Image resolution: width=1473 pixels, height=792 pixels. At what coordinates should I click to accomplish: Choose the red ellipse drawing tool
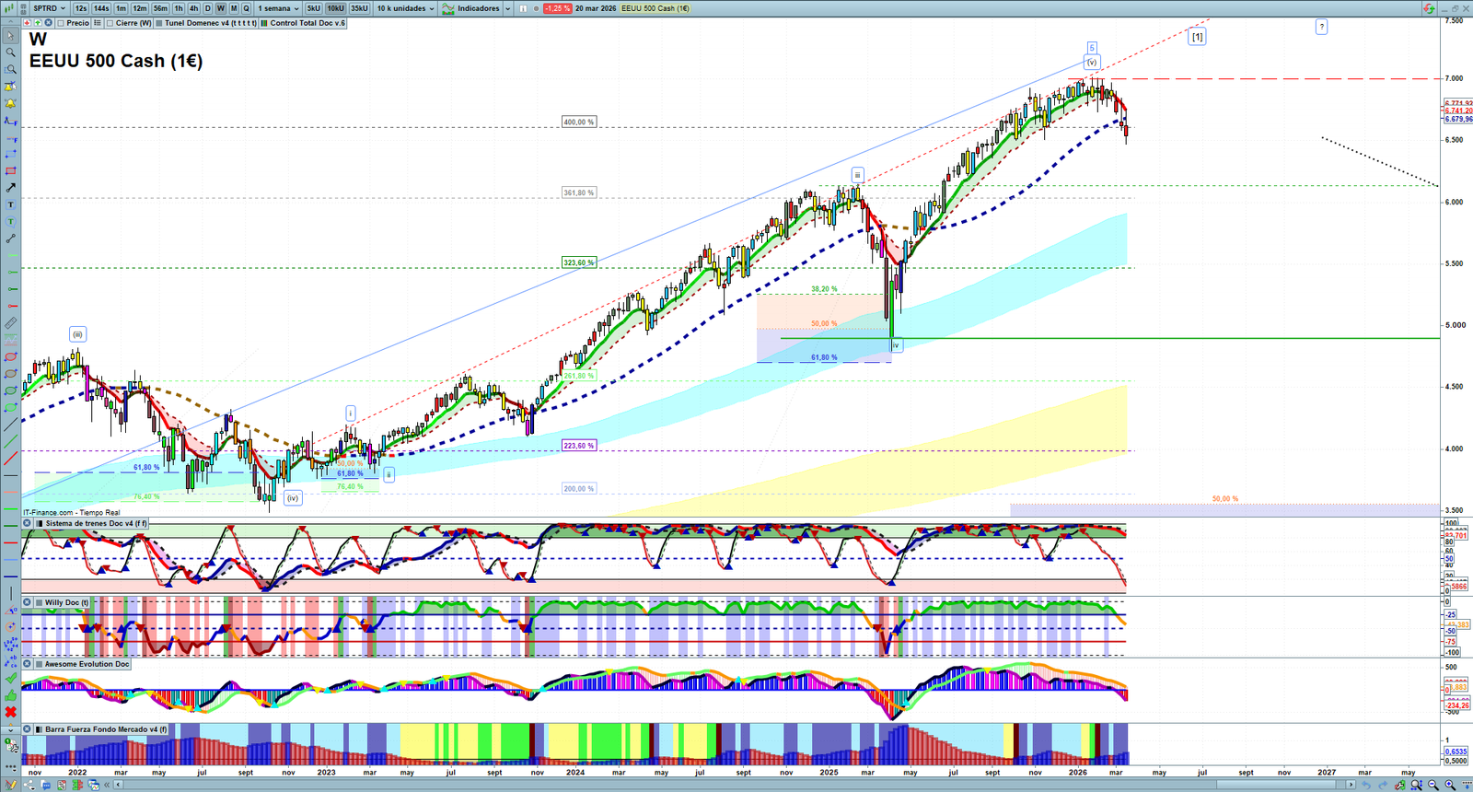(x=10, y=357)
